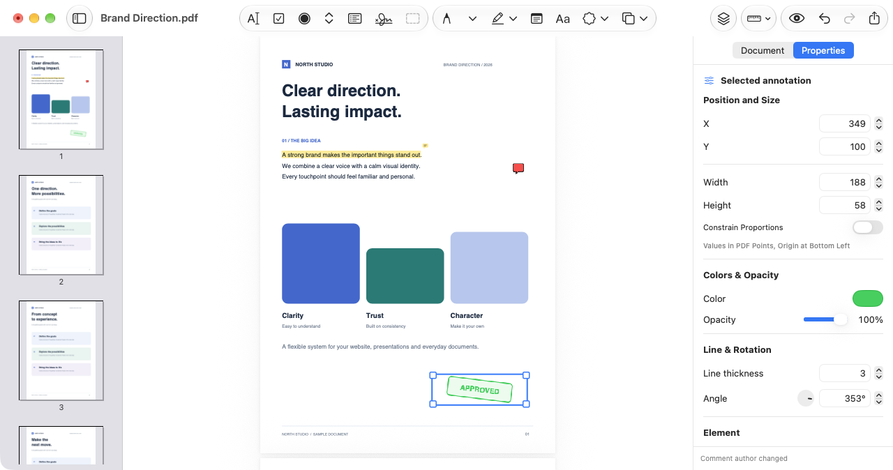
Task: Open the share menu
Action: (x=874, y=19)
